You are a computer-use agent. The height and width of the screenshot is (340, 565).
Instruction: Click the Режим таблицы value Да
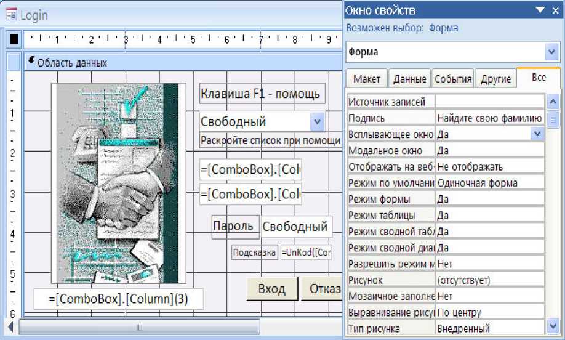[490, 215]
